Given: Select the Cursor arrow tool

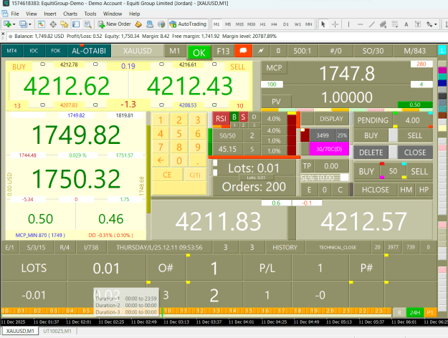Looking at the screenshot, I should tap(323, 24).
